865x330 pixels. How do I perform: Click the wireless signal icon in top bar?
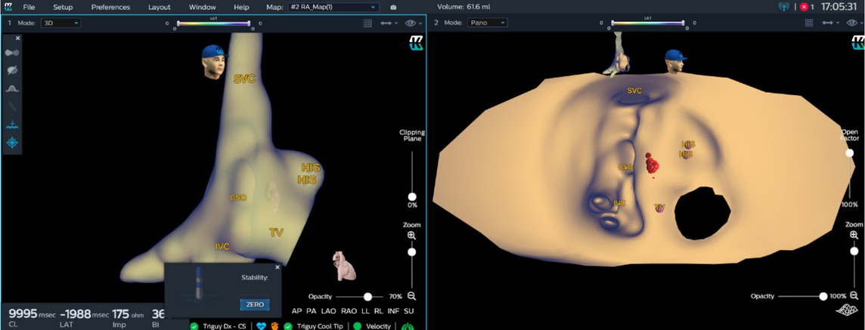(783, 7)
